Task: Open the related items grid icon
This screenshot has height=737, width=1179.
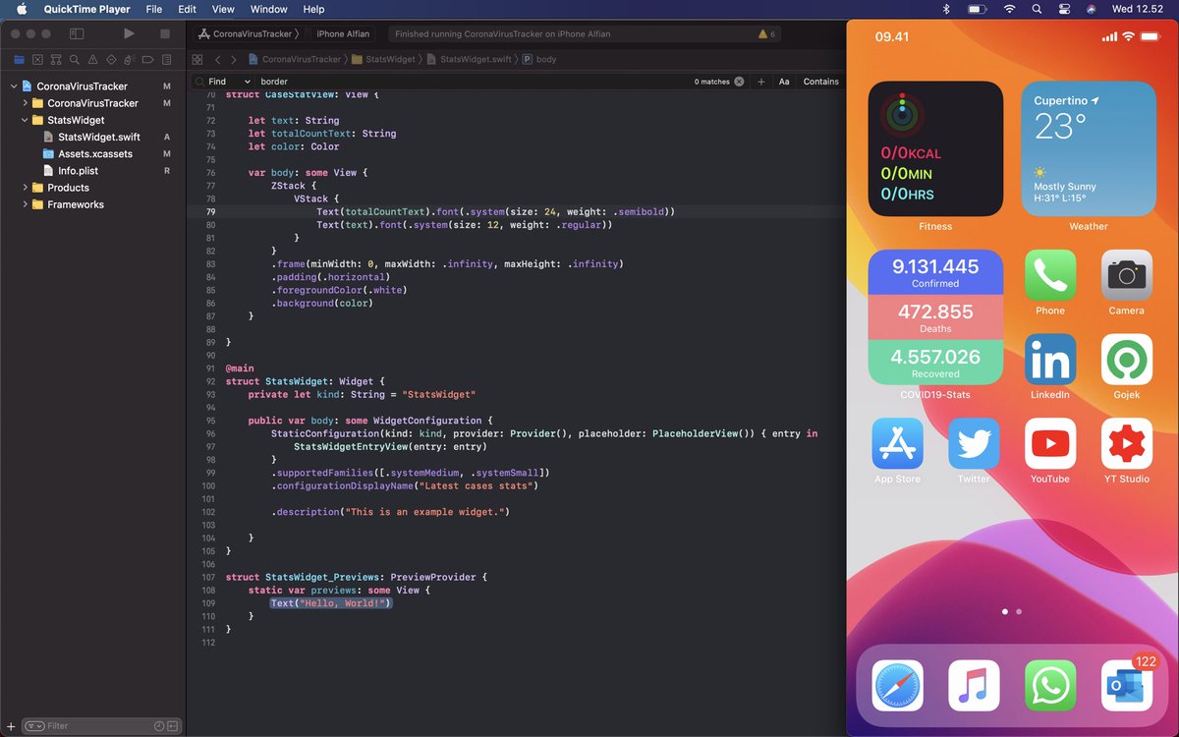Action: click(x=197, y=59)
